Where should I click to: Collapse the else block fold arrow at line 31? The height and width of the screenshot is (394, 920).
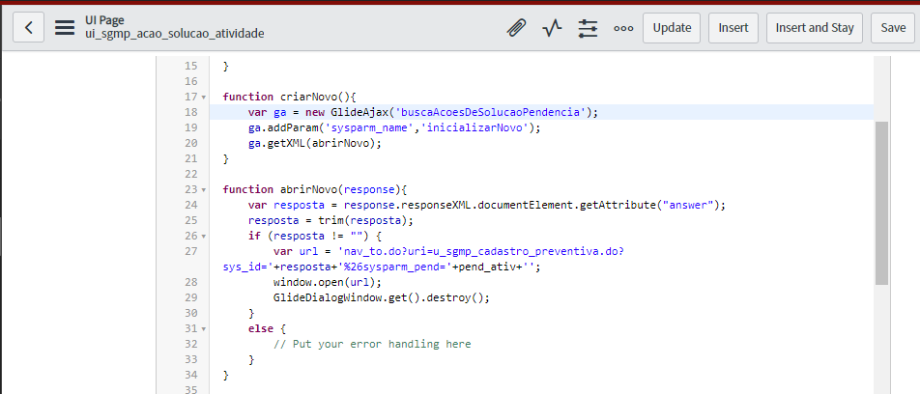pyautogui.click(x=204, y=329)
